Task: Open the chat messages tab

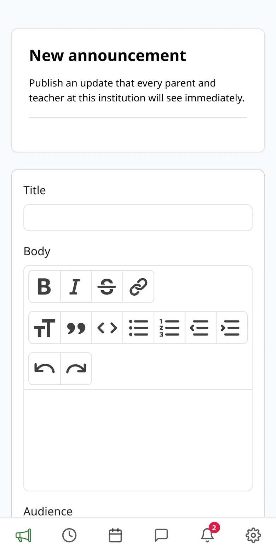Action: coord(161,535)
